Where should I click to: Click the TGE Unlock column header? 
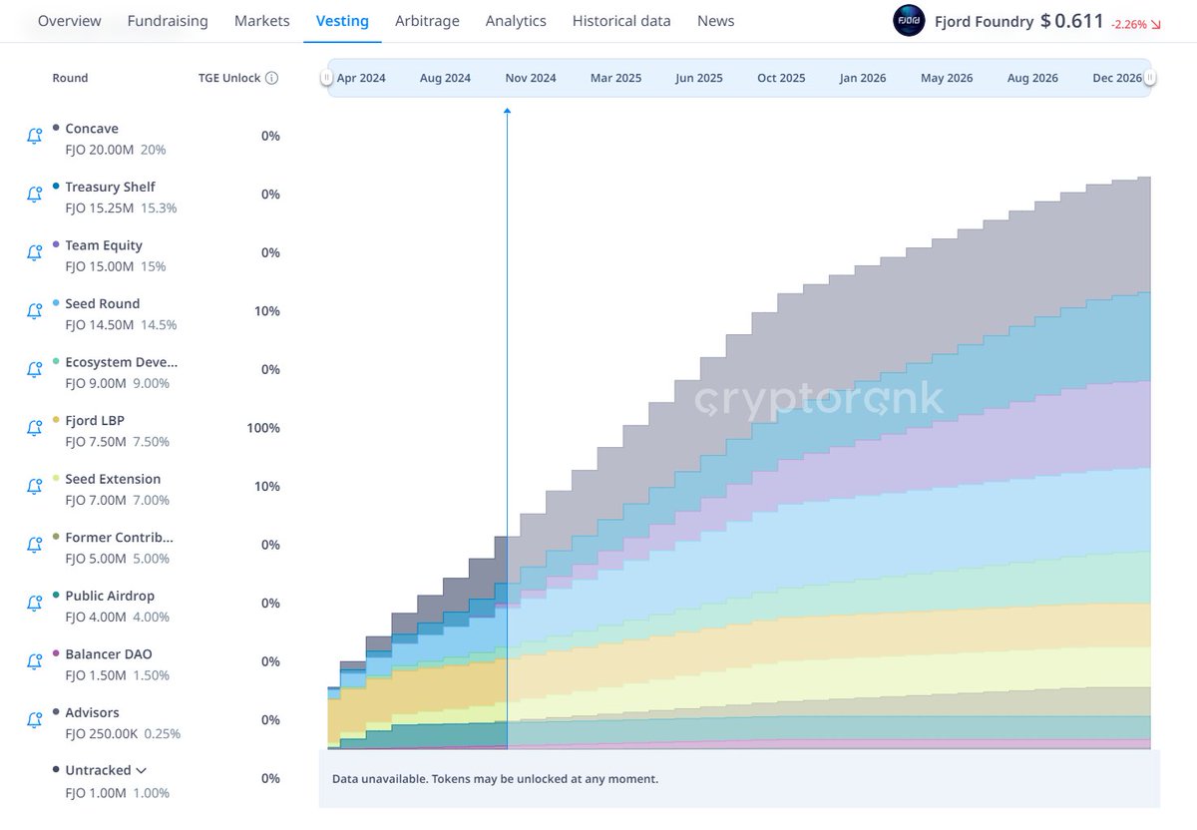(229, 78)
